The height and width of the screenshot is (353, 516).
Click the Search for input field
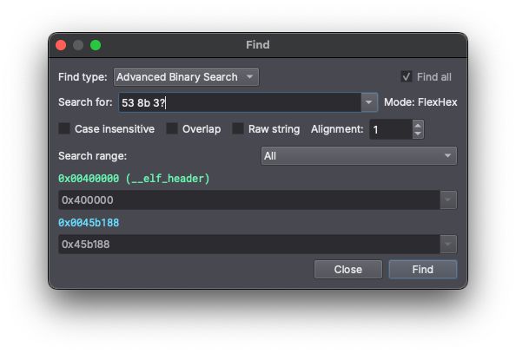(240, 102)
